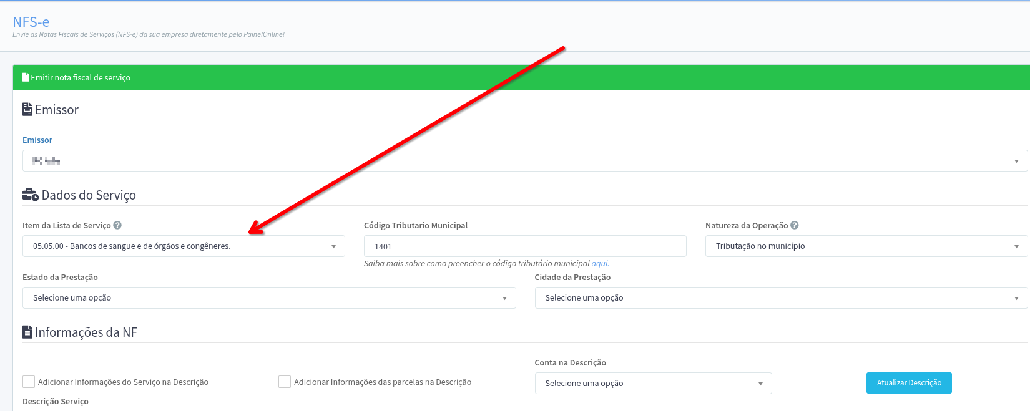Click the Código Tributario Municipal input field
This screenshot has height=411, width=1030.
coord(524,246)
